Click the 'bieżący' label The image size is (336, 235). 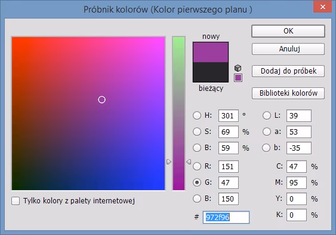[211, 88]
